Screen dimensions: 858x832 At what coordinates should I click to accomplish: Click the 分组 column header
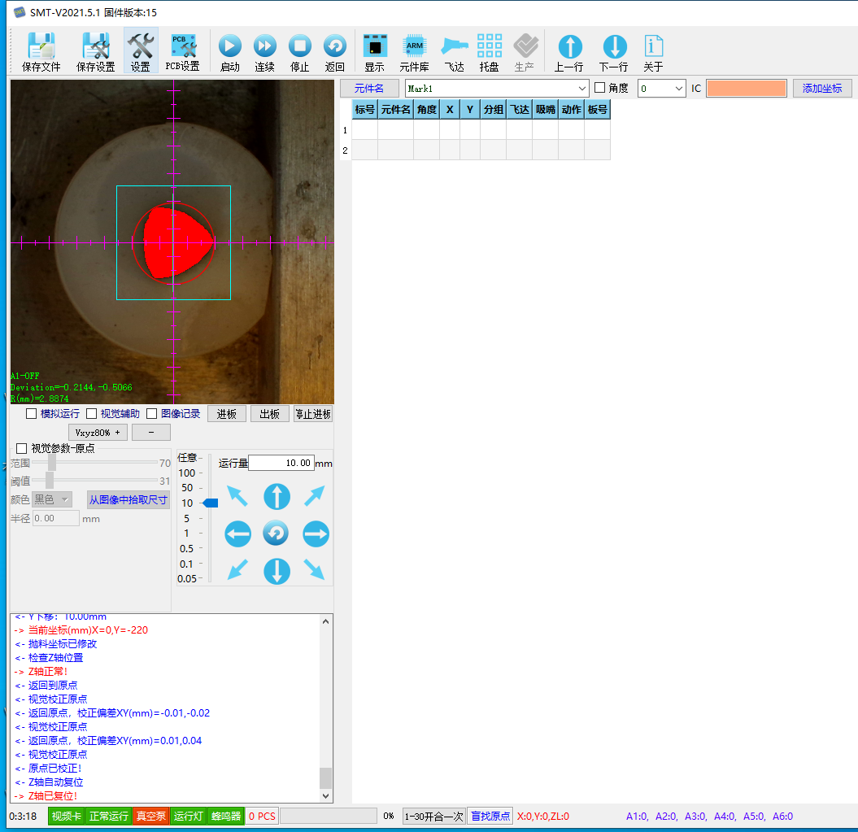pyautogui.click(x=493, y=110)
